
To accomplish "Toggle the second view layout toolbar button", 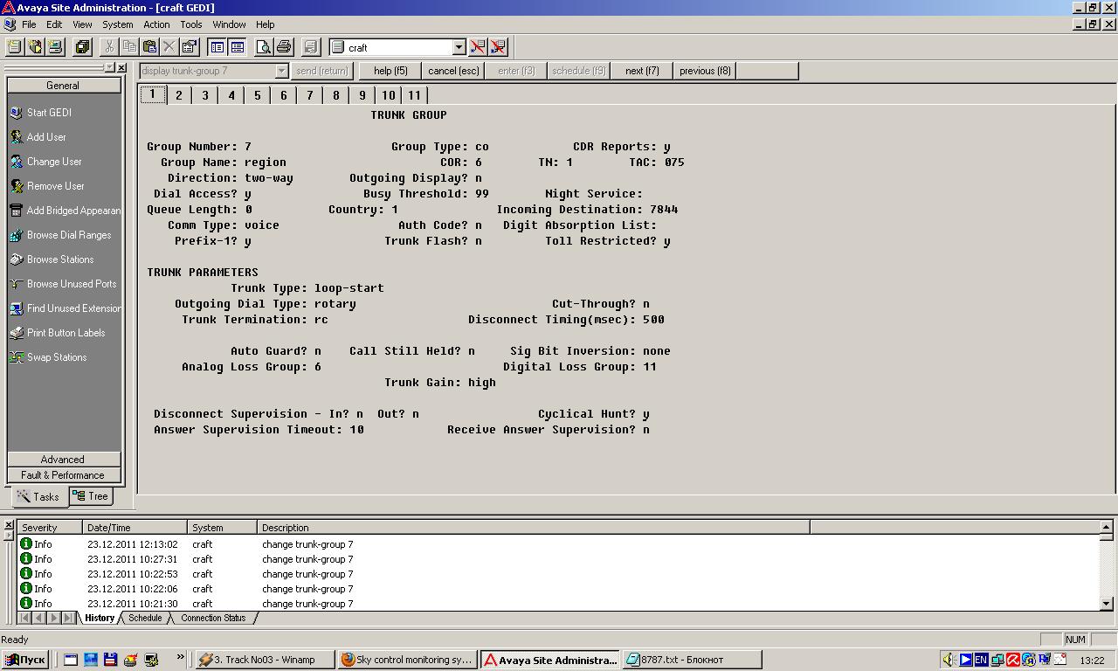I will (x=237, y=47).
